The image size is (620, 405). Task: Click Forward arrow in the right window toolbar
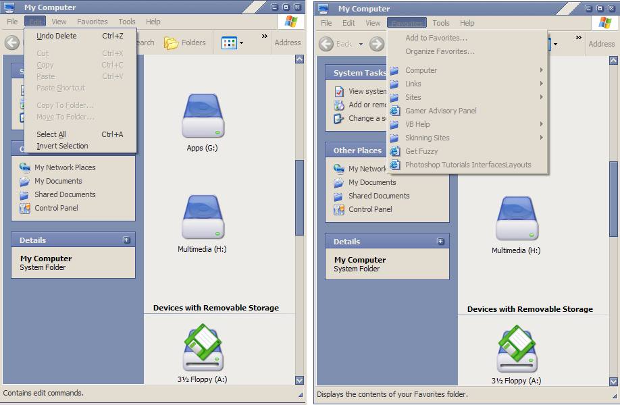tap(377, 44)
